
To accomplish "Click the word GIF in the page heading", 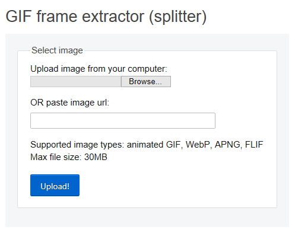I will 18,16.
